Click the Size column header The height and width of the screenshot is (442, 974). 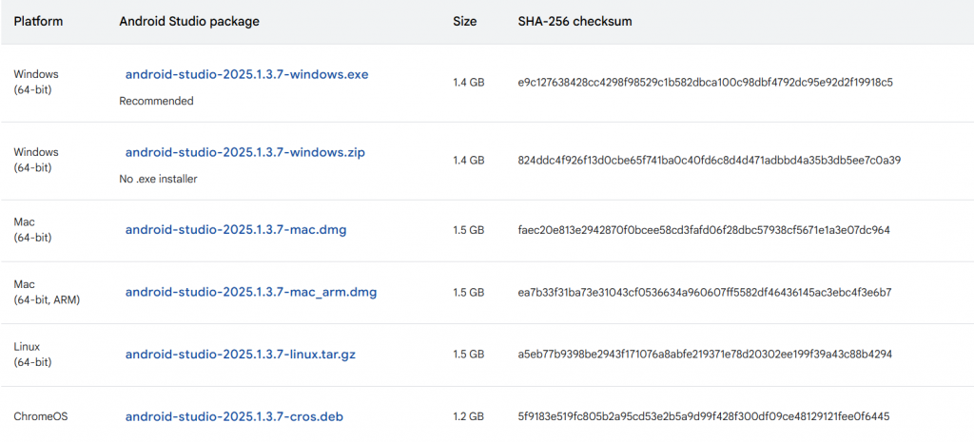(x=464, y=22)
